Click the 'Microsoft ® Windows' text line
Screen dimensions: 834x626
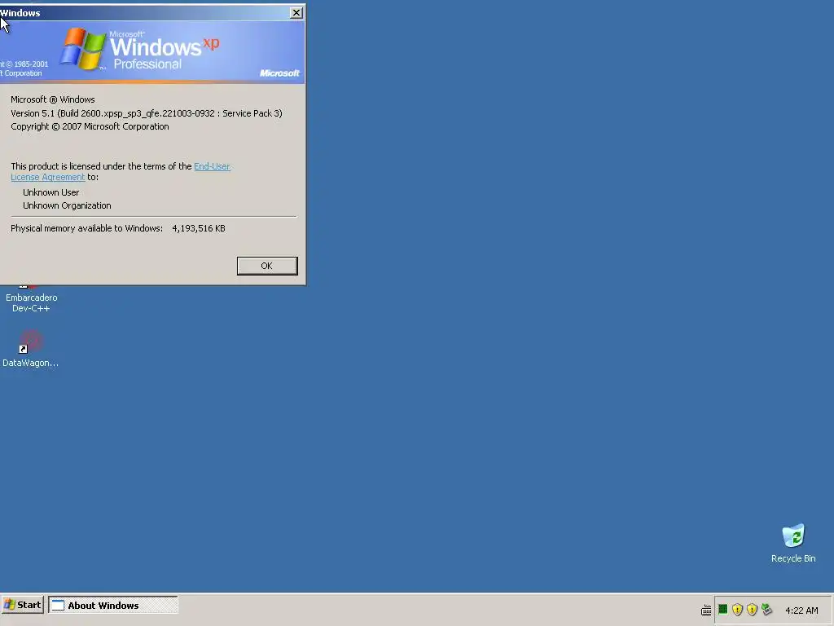click(x=53, y=99)
